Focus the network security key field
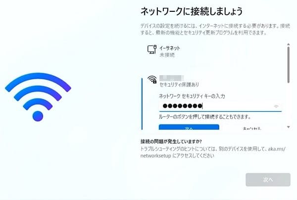Screen dimensions: 297x200 [x=220, y=106]
